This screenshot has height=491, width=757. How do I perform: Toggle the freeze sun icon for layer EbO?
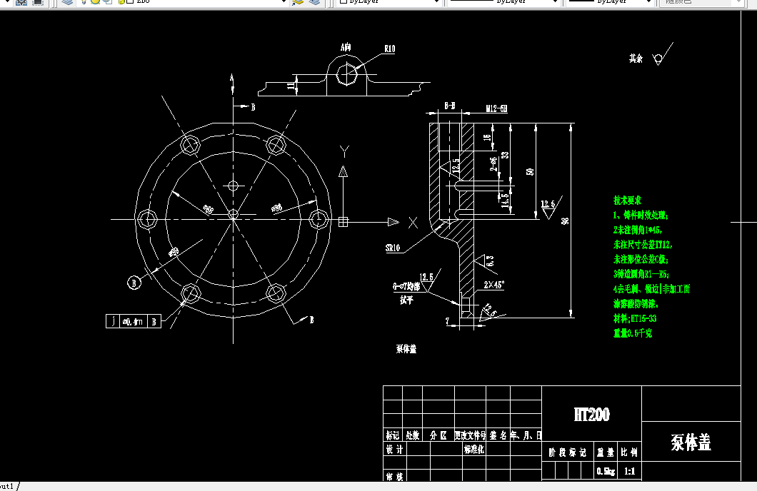coord(94,2)
